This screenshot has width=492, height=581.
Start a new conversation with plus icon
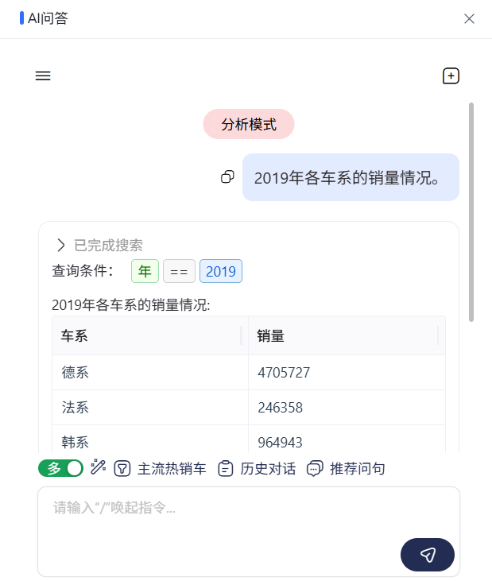(451, 76)
